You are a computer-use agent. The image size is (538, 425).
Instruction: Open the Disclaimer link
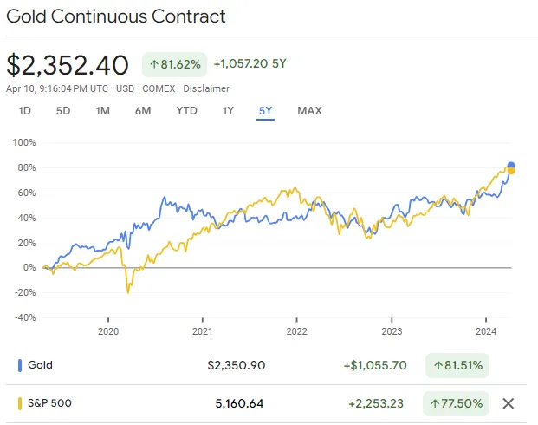click(x=206, y=88)
